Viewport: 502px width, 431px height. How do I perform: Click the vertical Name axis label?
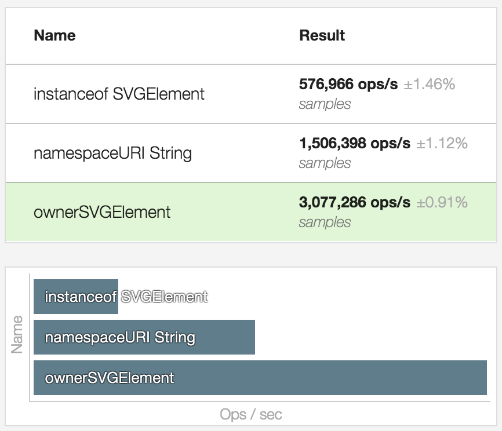pyautogui.click(x=17, y=334)
